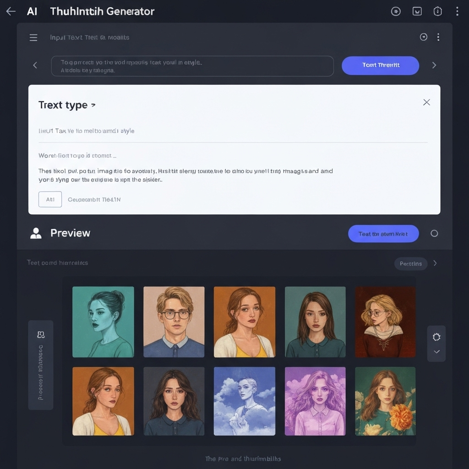
Task: Select the outlined 'All' chip in the dialog
Action: tap(50, 199)
